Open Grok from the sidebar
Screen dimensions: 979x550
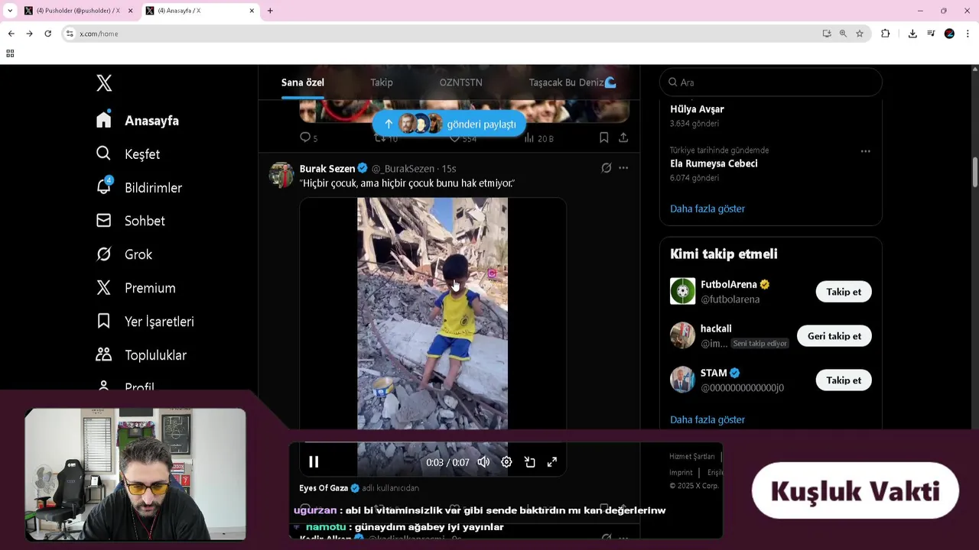pyautogui.click(x=124, y=254)
